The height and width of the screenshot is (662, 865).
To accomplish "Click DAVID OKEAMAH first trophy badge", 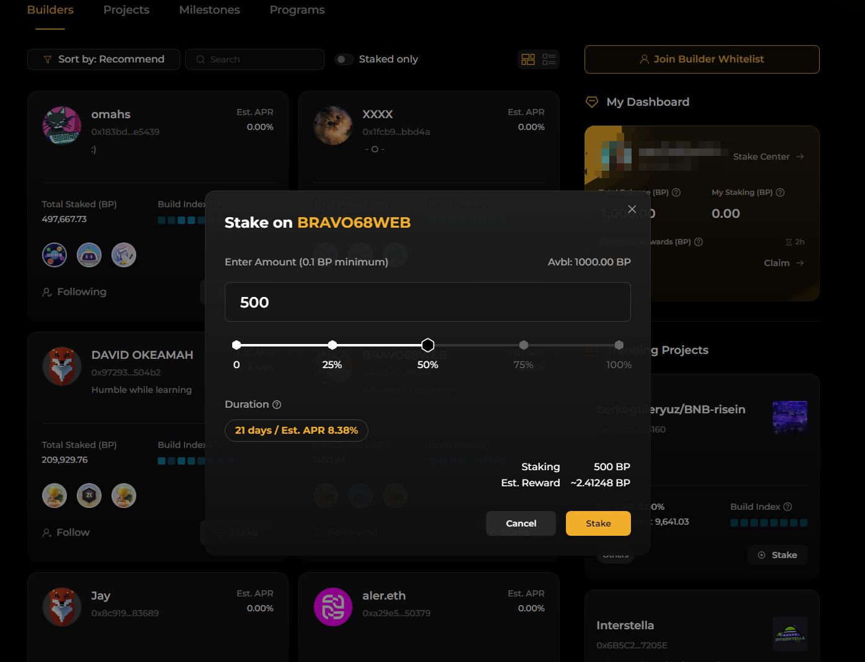I will 54,496.
